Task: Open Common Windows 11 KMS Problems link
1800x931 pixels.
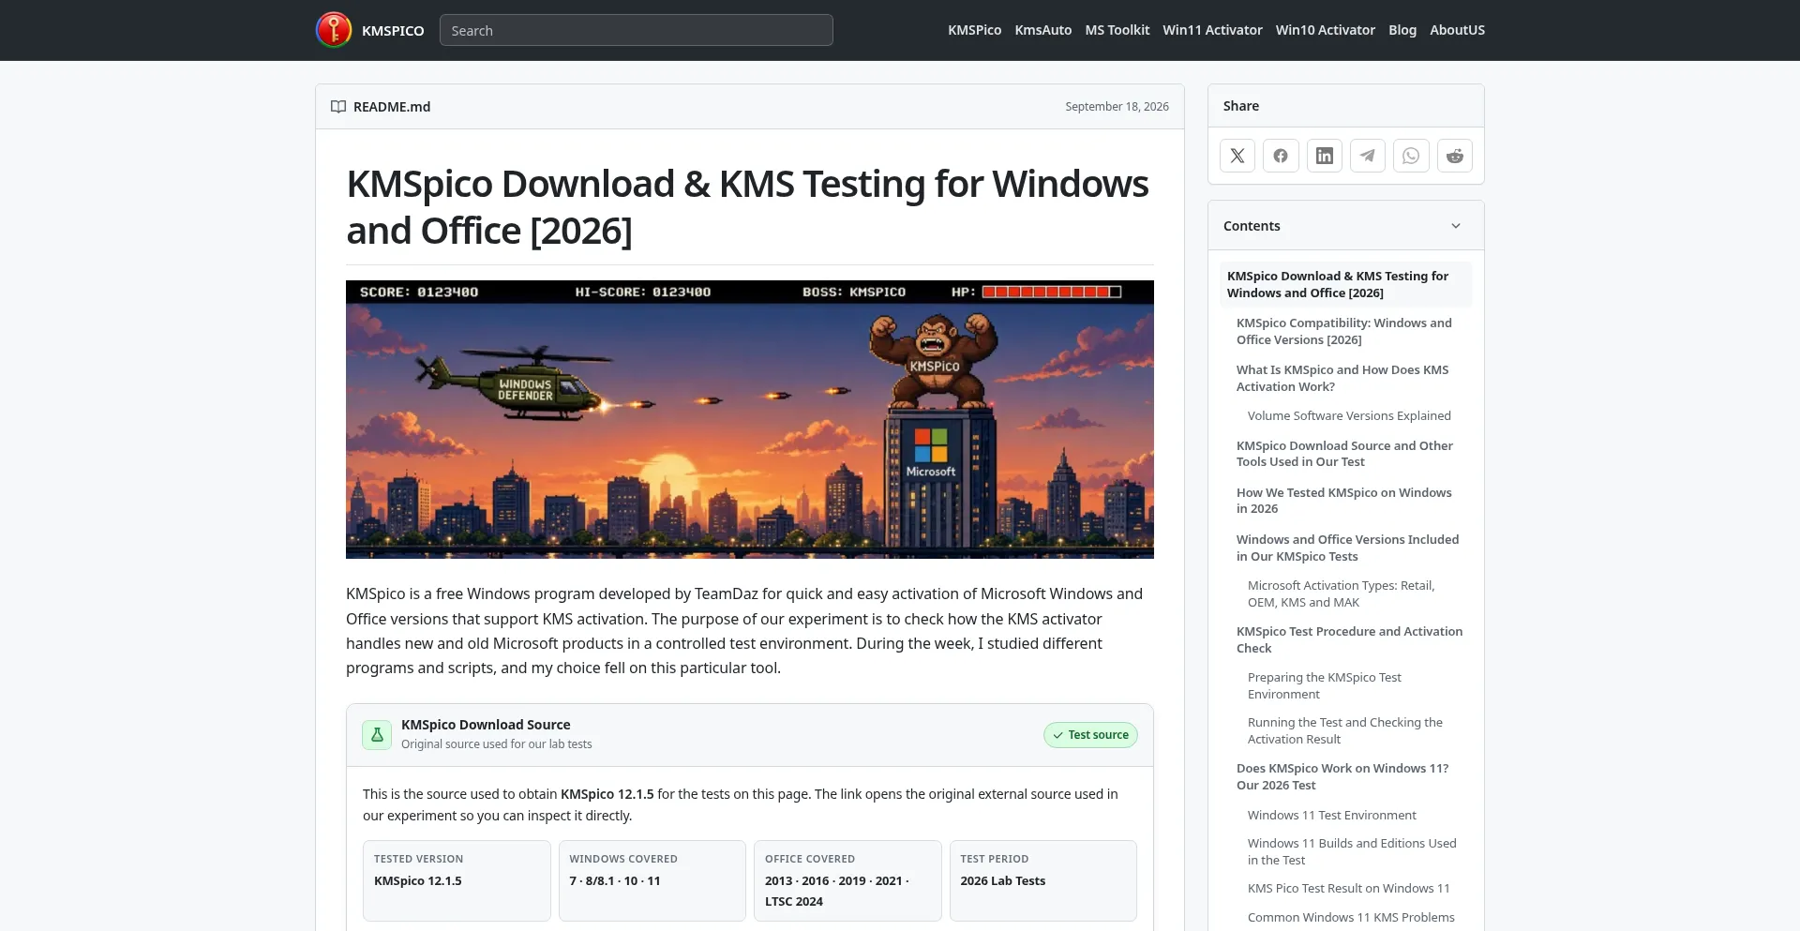Action: click(x=1351, y=917)
